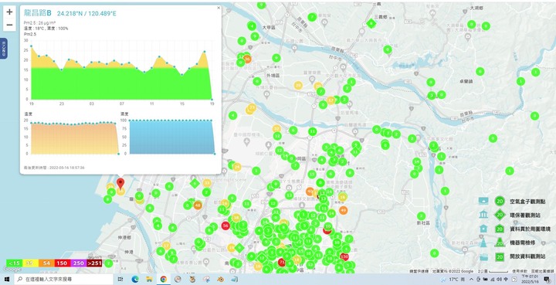
Task: Click the yellow 35 color swatch
Action: (x=30, y=263)
